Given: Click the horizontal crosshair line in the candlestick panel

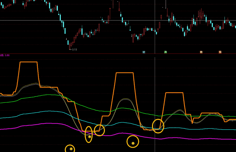Looking at the screenshot, I should pos(35,20).
